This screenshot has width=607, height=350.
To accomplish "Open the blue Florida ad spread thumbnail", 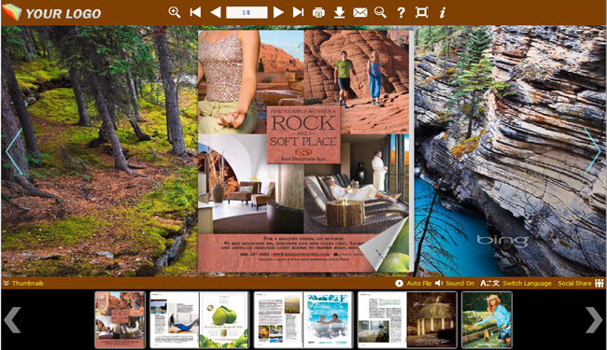I will tap(303, 320).
